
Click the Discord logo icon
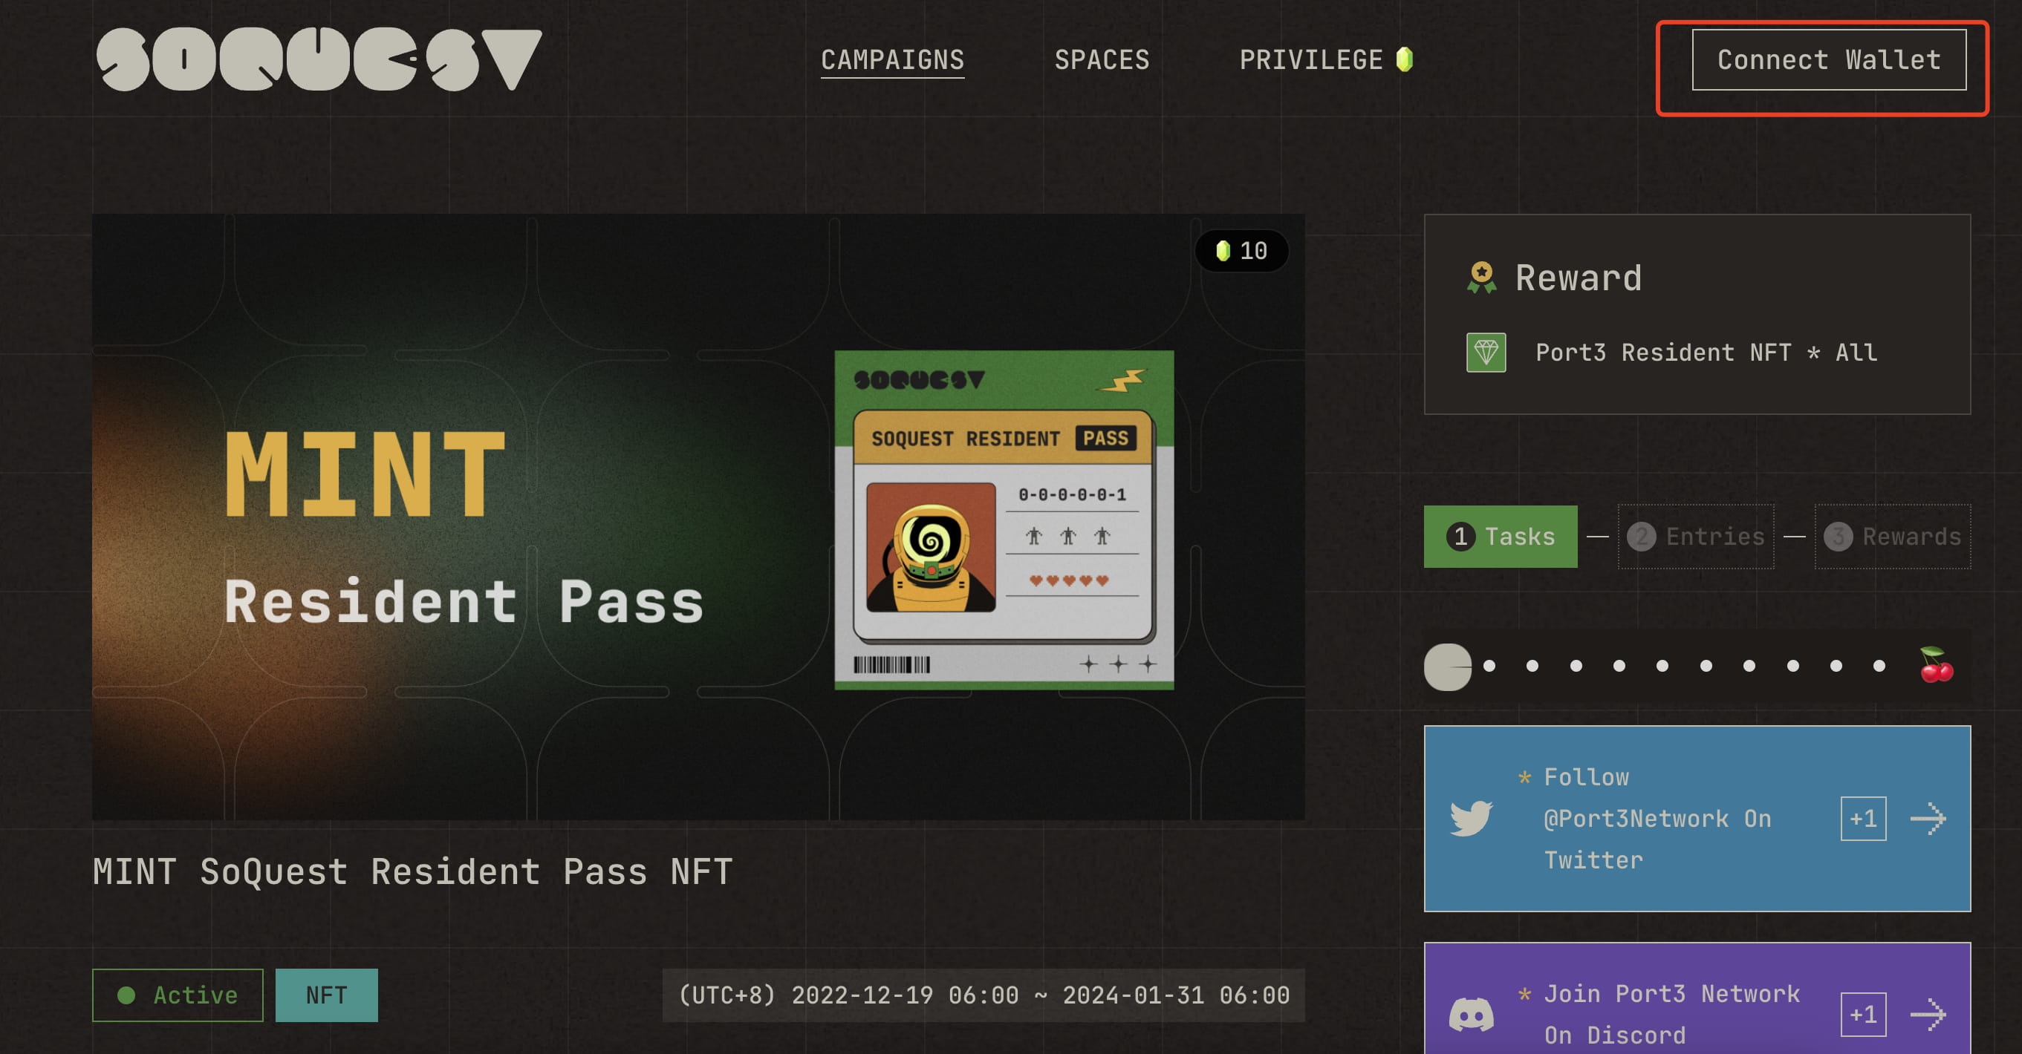point(1470,1014)
